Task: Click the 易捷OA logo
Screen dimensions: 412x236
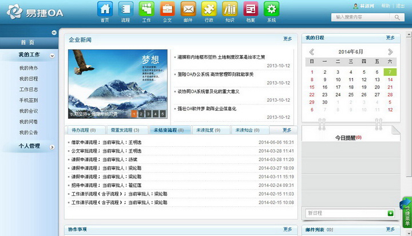Action: click(x=35, y=12)
